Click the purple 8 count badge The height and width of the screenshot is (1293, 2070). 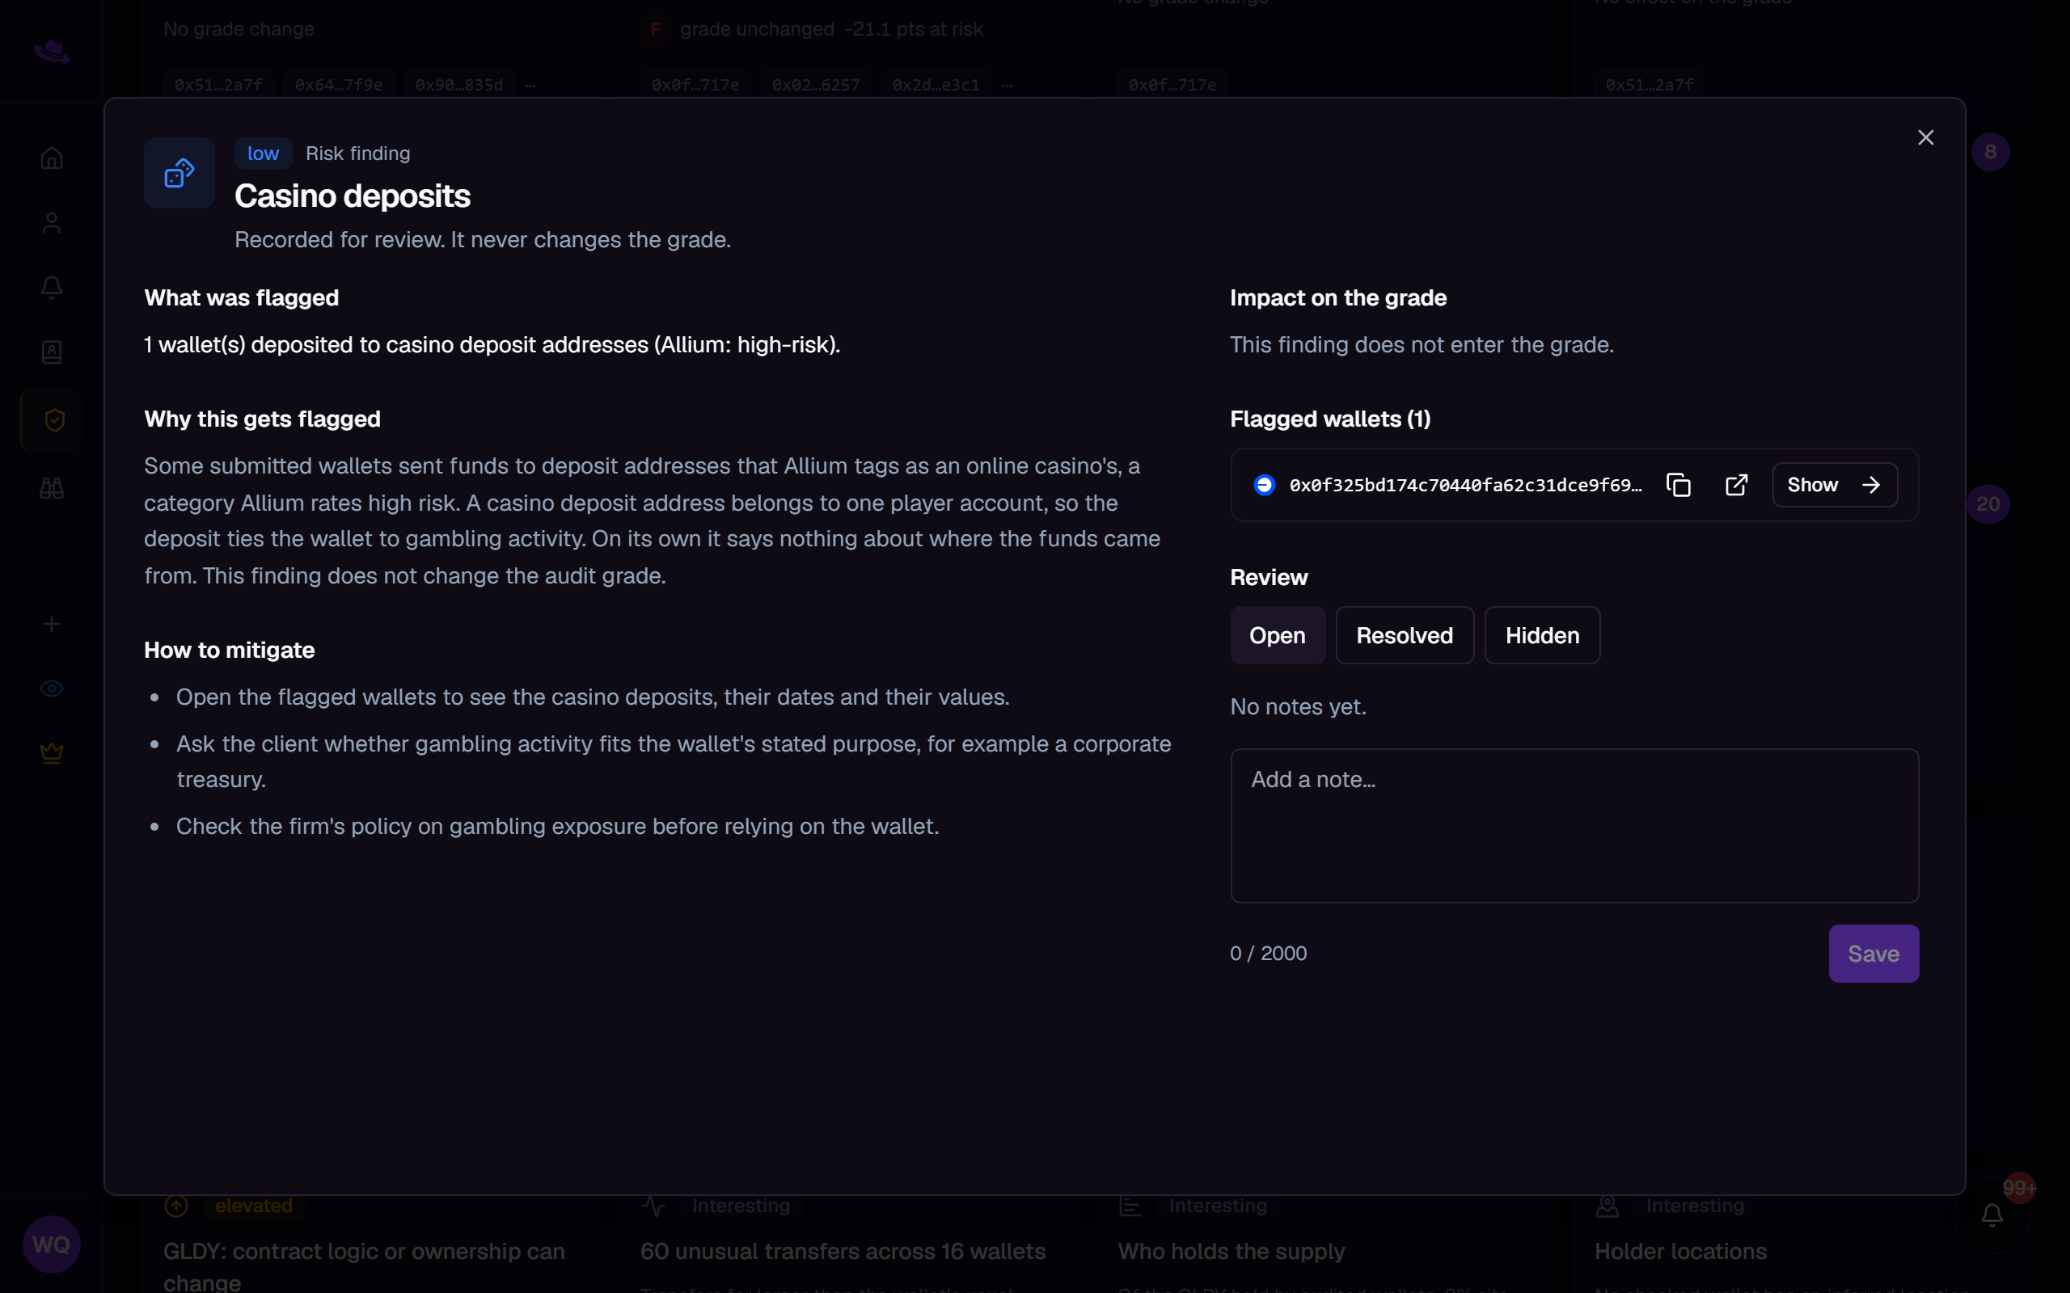(x=1991, y=152)
